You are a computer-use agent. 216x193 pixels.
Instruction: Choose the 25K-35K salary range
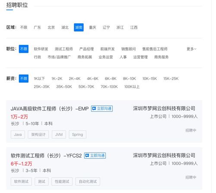click(42, 87)
